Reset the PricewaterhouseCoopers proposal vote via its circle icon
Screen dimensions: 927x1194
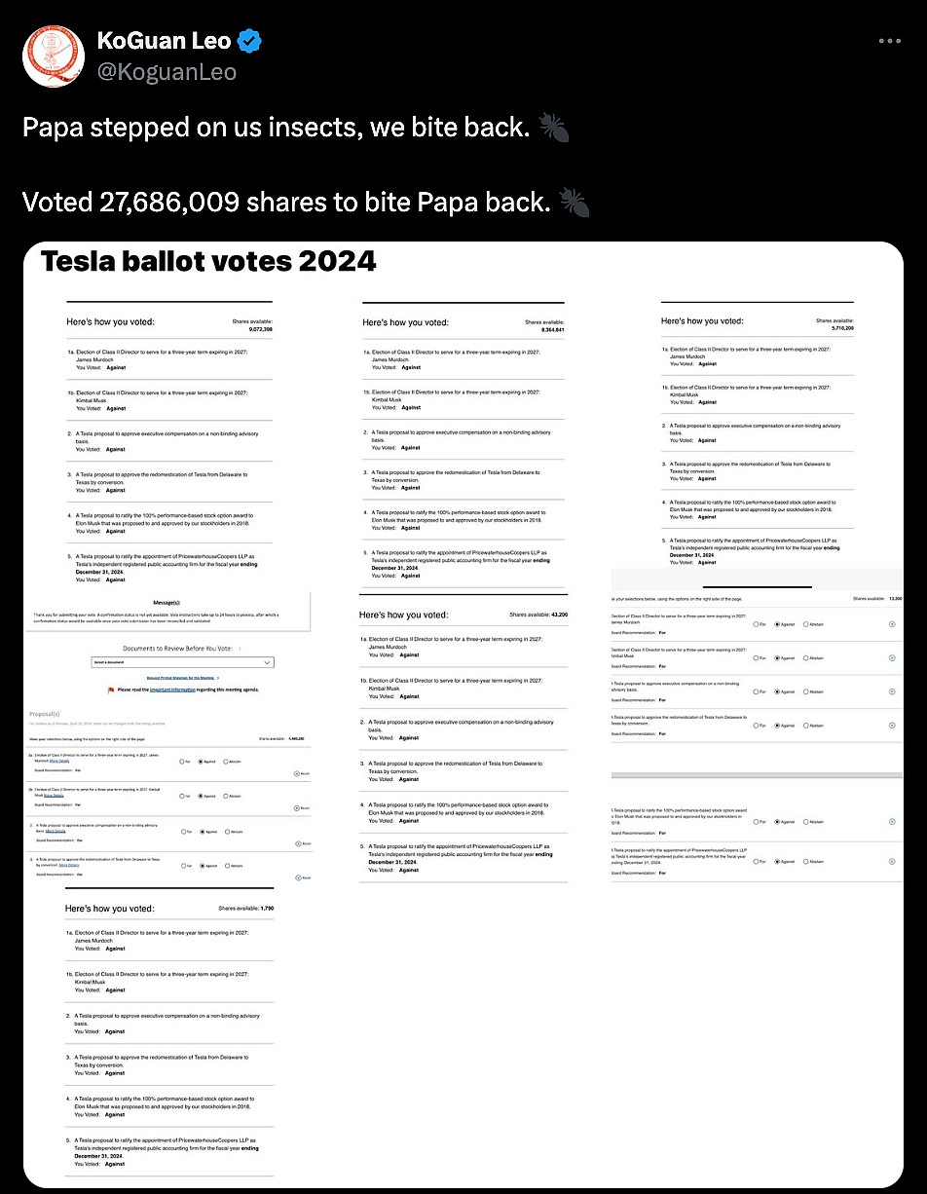tap(892, 861)
